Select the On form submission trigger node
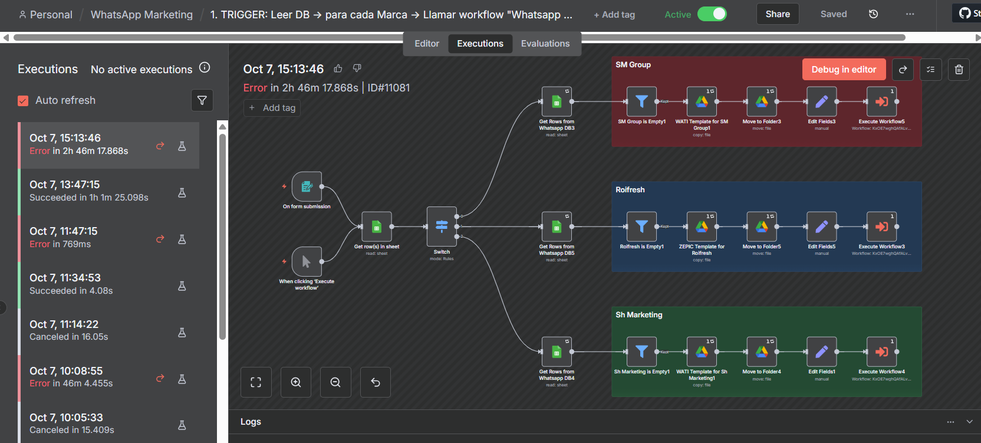 (x=307, y=186)
